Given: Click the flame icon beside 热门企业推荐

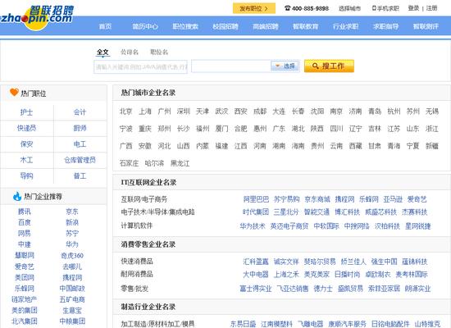Looking at the screenshot, I should tap(17, 196).
